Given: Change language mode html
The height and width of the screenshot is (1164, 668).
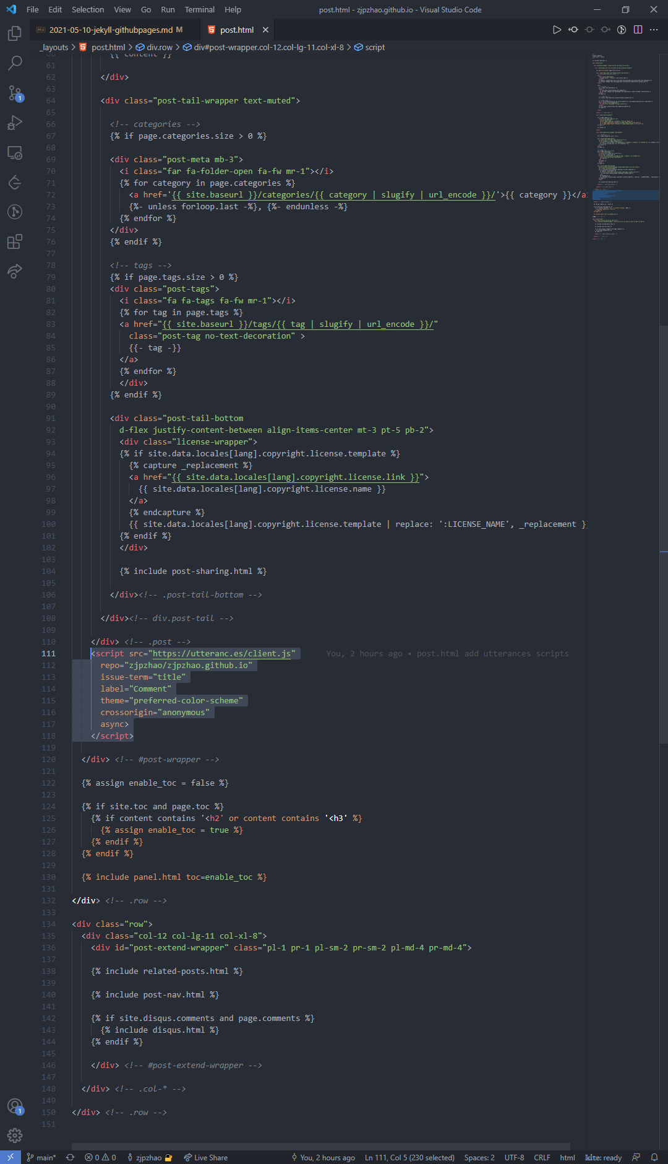Looking at the screenshot, I should 567,1157.
